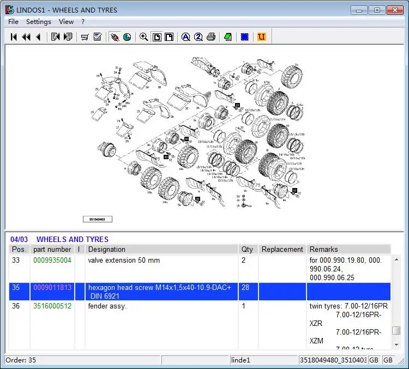The image size is (409, 369).
Task: Open the order checklist icon
Action: point(98,37)
